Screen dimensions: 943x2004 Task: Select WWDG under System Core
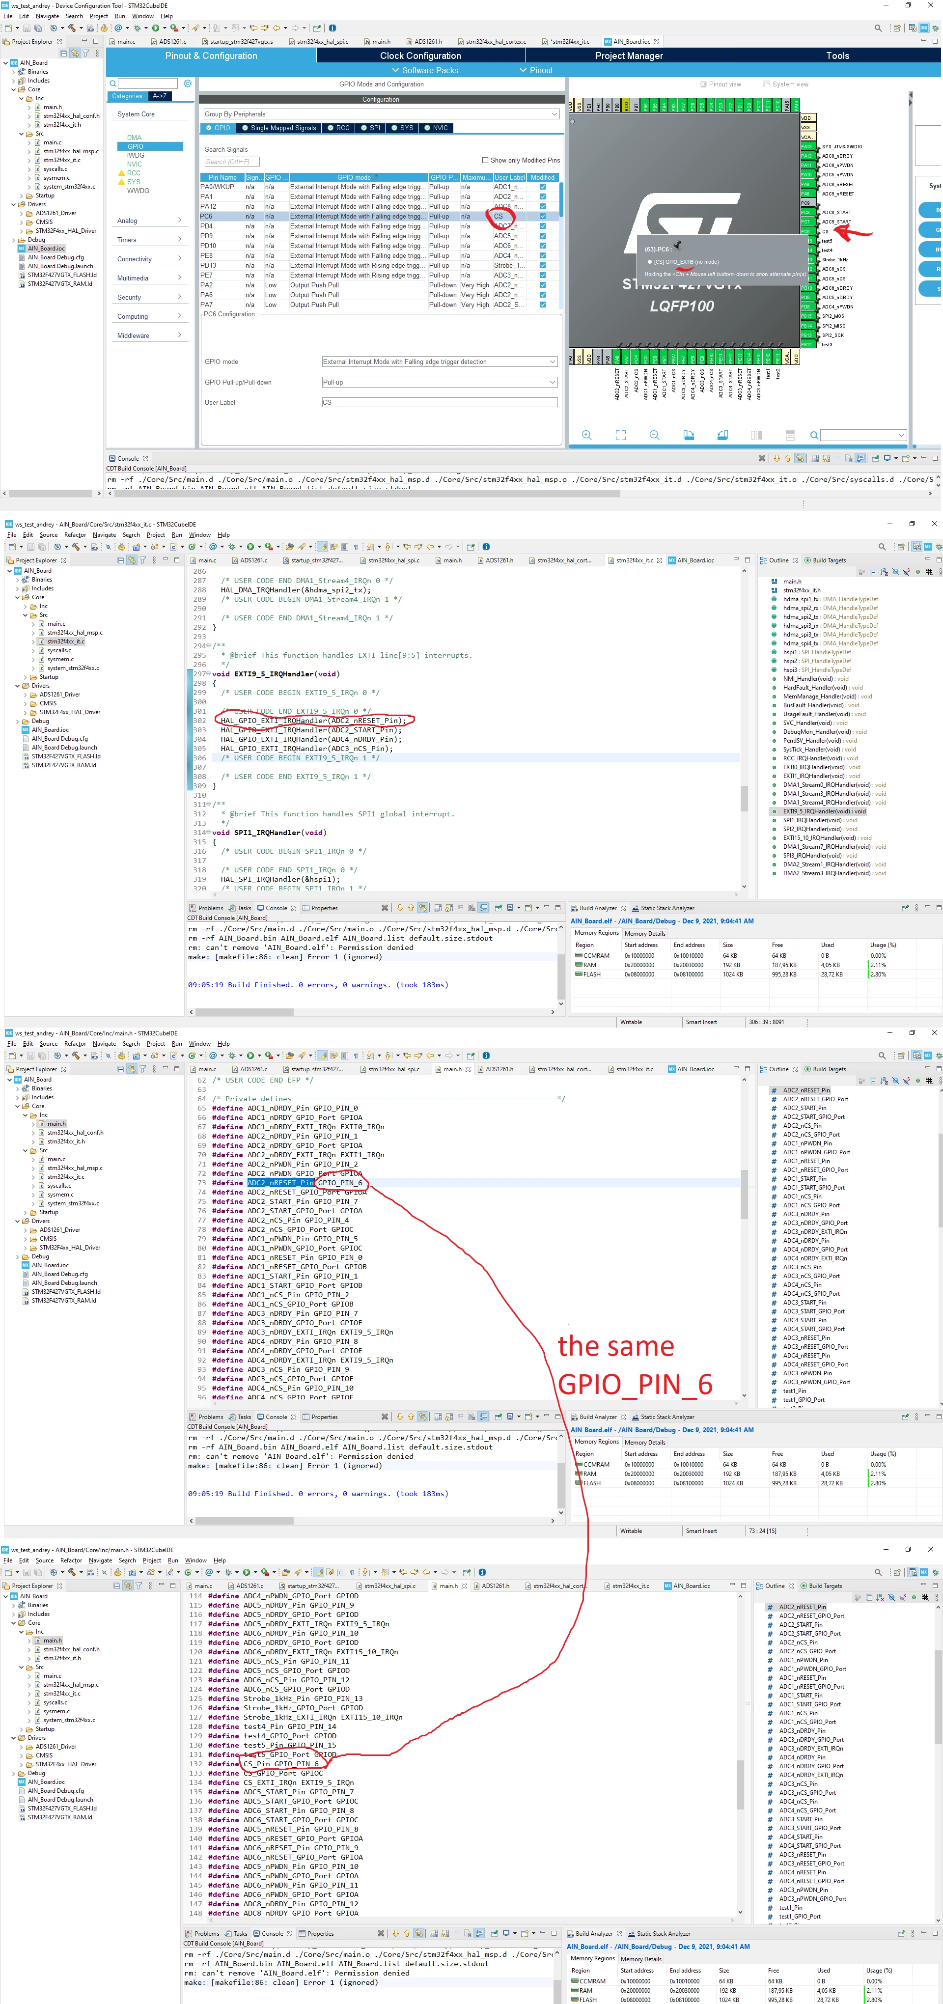(138, 191)
